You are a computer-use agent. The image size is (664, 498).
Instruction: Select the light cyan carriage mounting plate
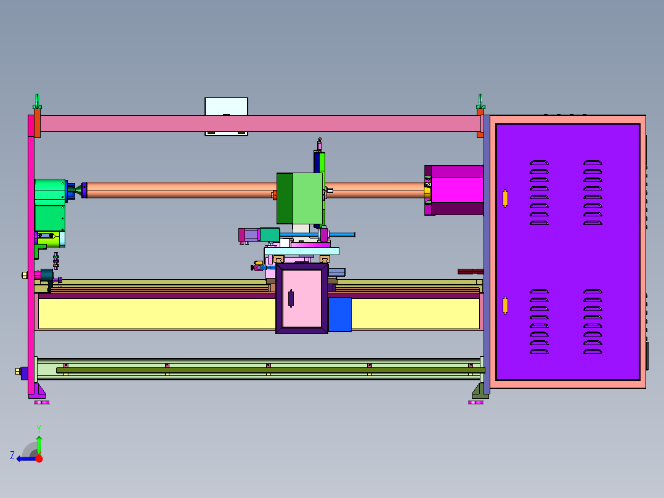[302, 251]
